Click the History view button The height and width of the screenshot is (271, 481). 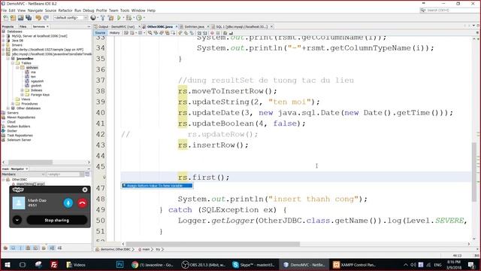click(x=115, y=33)
